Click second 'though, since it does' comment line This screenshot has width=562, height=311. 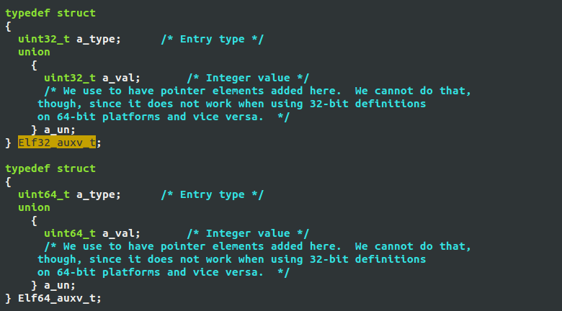point(231,259)
